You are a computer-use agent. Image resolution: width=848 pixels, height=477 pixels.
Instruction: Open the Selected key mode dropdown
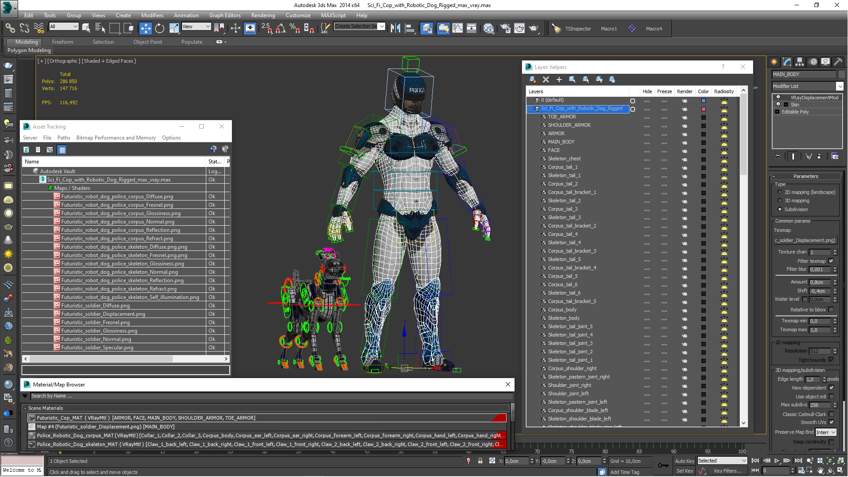tap(722, 461)
